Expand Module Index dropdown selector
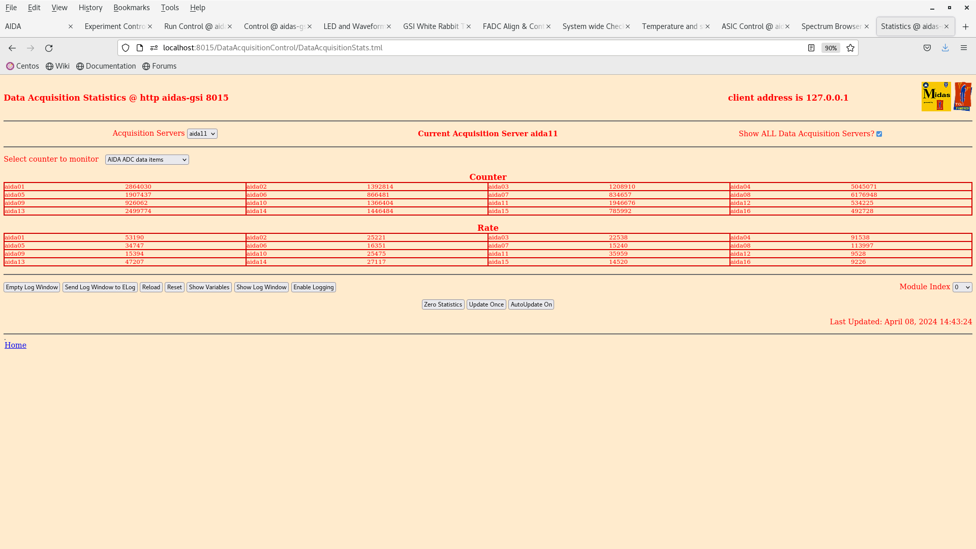 pos(962,287)
